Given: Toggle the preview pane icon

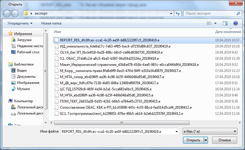Looking at the screenshot, I should (225, 23).
